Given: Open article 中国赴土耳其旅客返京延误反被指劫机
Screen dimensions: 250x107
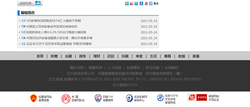Looking at the screenshot, I should (x=52, y=26).
